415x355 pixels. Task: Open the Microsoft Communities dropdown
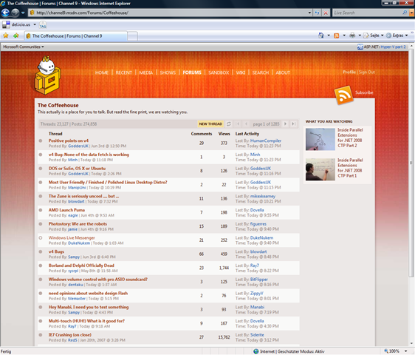(24, 47)
